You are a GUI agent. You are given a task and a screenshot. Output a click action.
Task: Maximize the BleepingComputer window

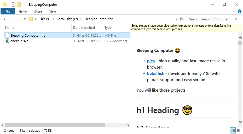(x=224, y=4)
